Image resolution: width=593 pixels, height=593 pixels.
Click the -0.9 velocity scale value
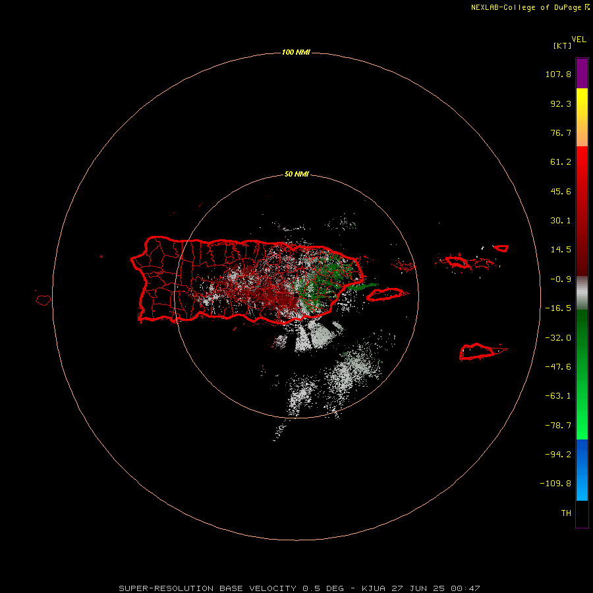(x=561, y=279)
